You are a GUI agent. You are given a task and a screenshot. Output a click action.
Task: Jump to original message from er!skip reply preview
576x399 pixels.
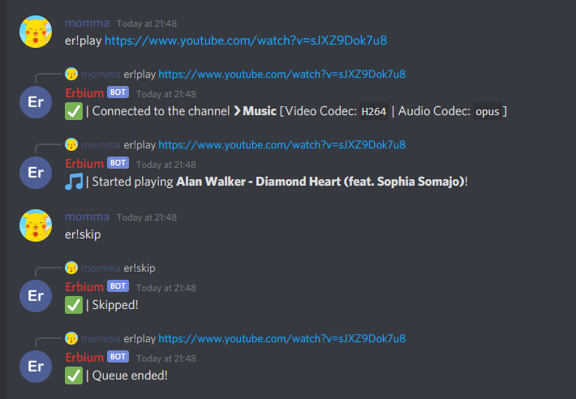(140, 268)
